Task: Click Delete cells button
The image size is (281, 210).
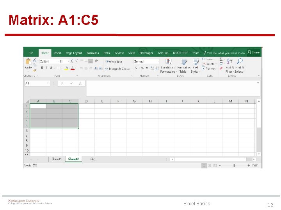Action: tap(209, 64)
